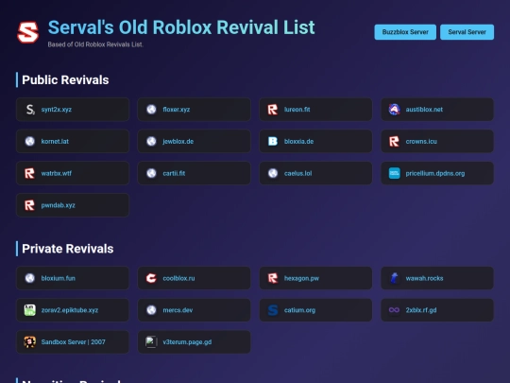Click the cartii.fit globe icon

151,173
